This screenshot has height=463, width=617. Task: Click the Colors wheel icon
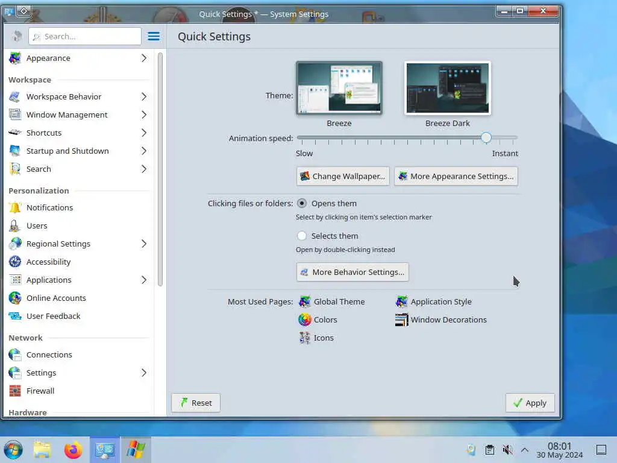coord(304,320)
